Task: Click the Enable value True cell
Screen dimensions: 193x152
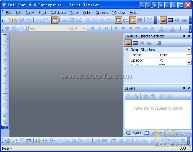Action: click(x=172, y=55)
